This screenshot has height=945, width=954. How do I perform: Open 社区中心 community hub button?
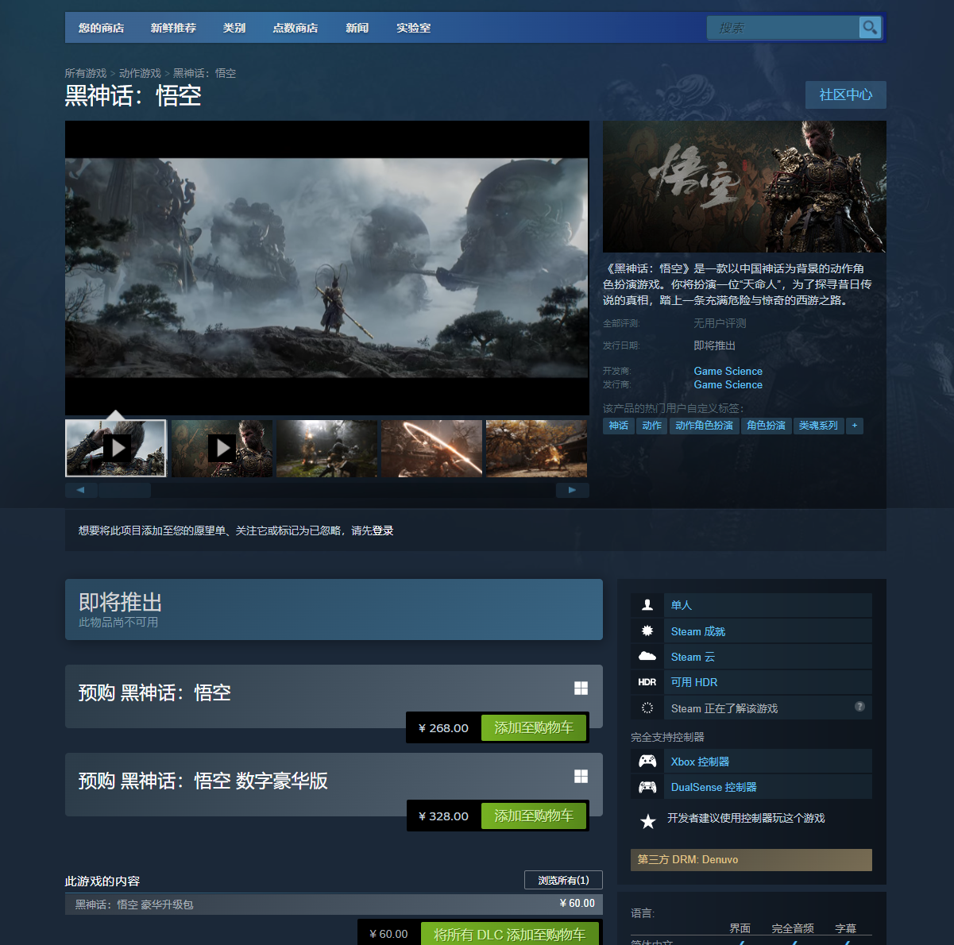[x=846, y=94]
